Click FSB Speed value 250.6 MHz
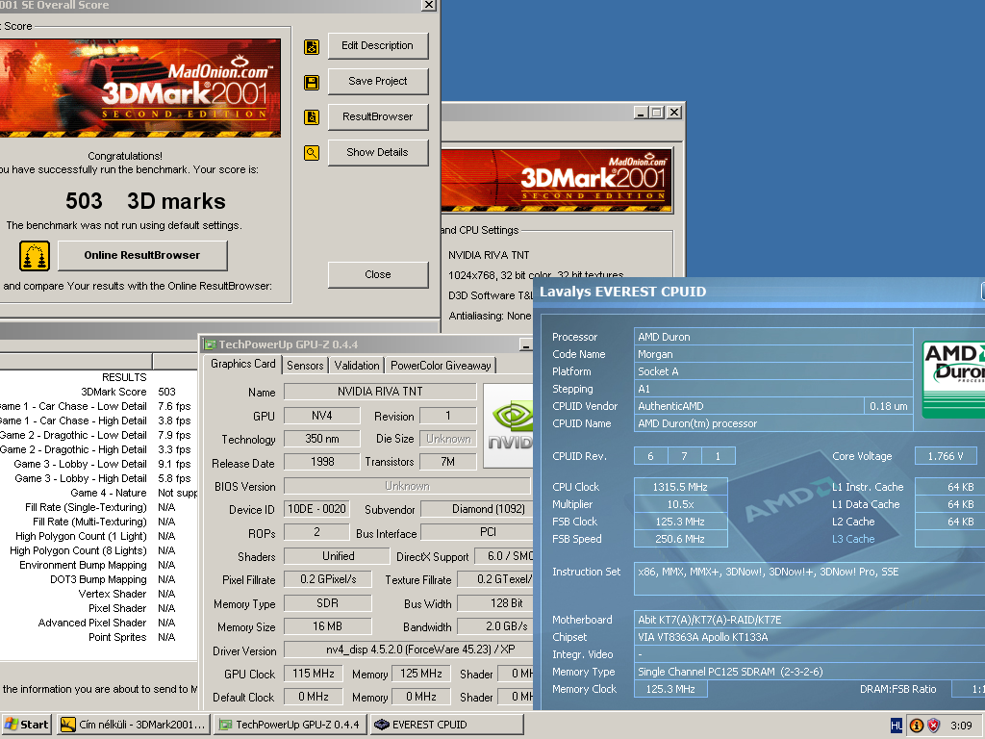 tap(681, 539)
